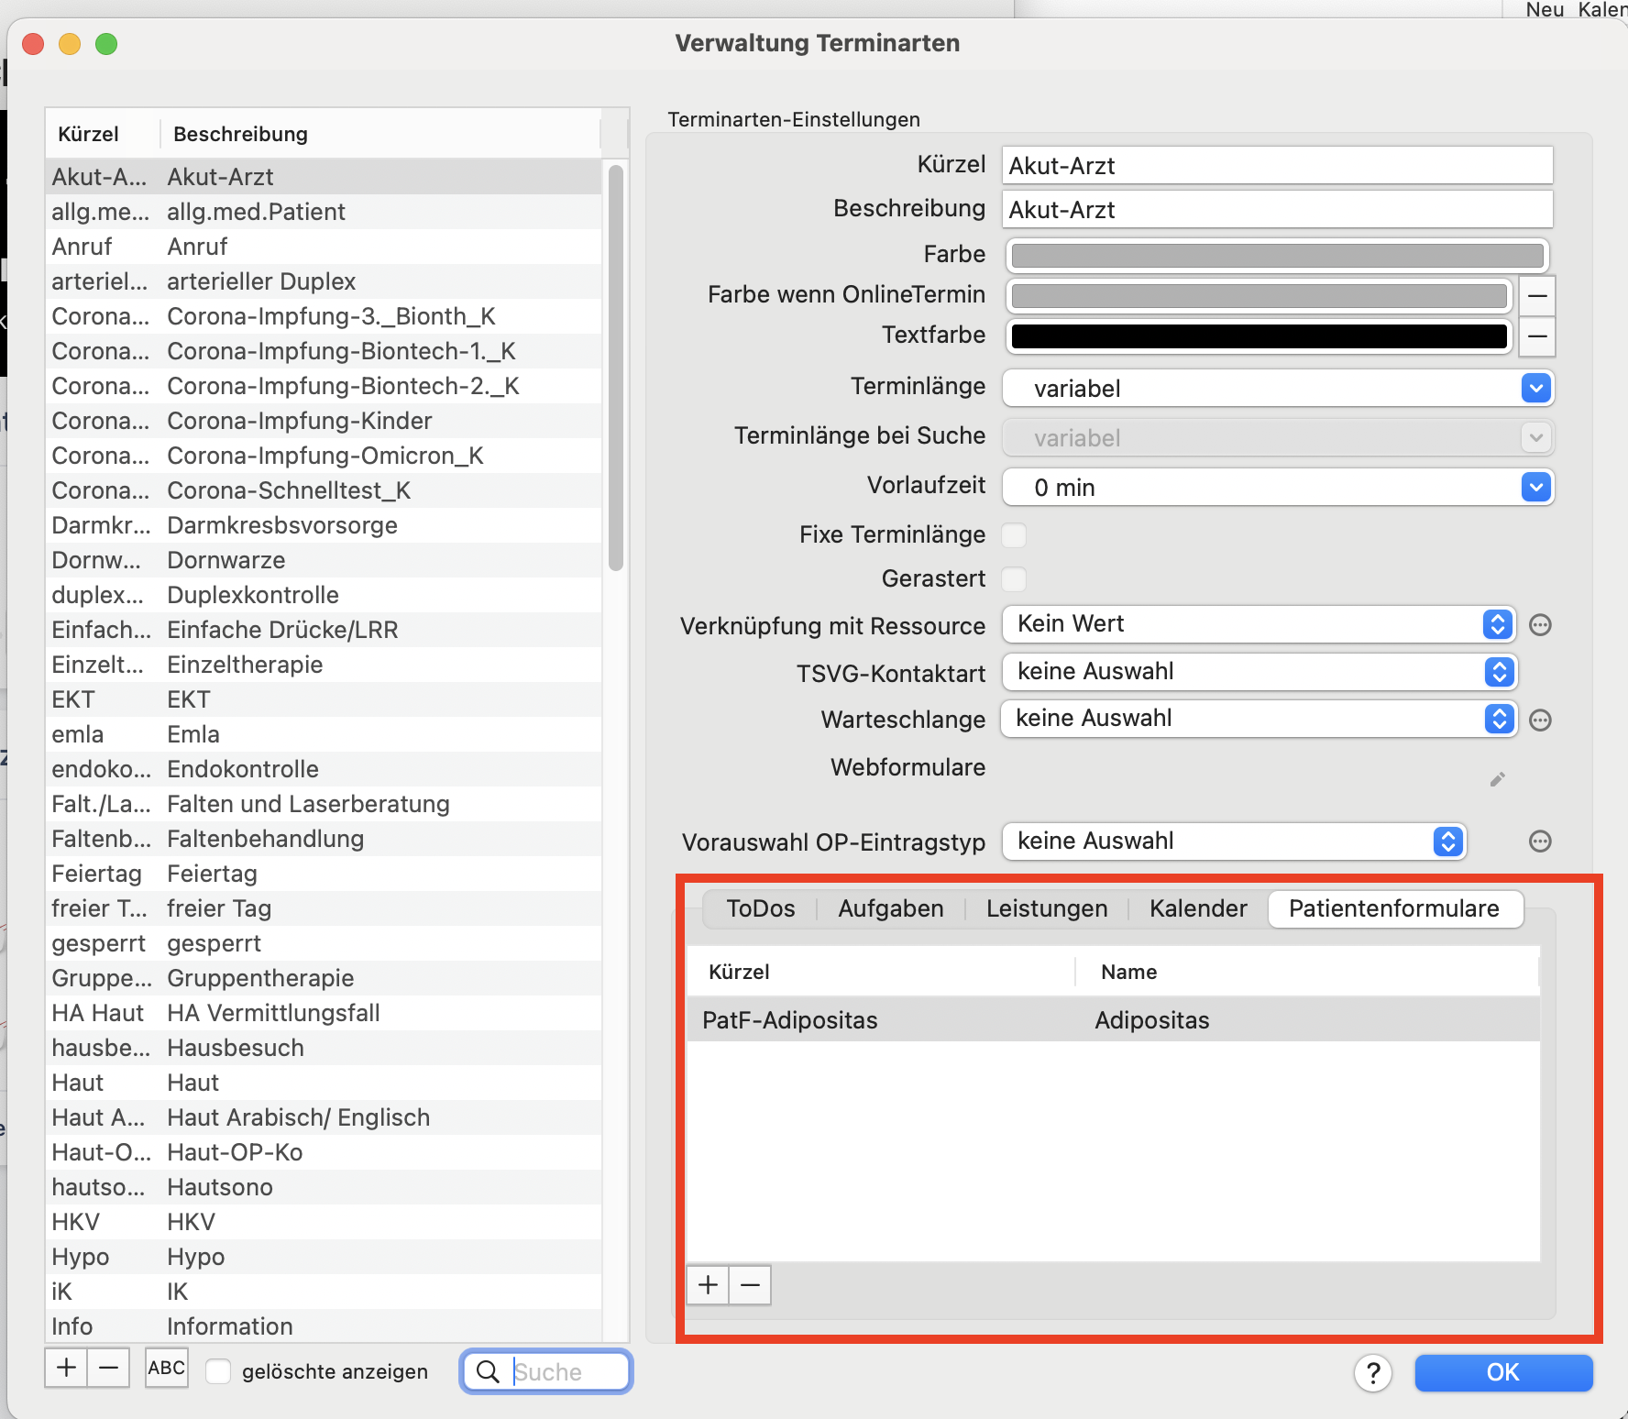Click the ABC sort icon button
Image resolution: width=1628 pixels, height=1419 pixels.
[x=167, y=1369]
